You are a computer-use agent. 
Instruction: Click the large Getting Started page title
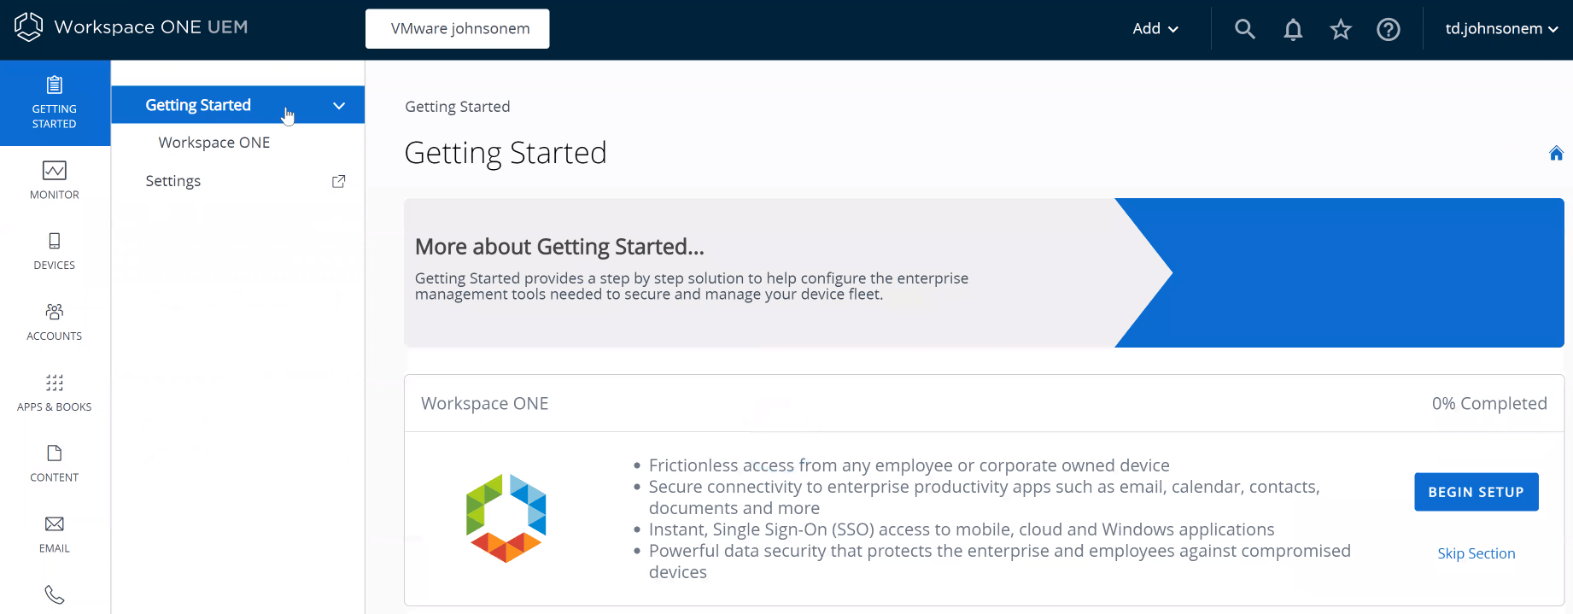pos(506,153)
